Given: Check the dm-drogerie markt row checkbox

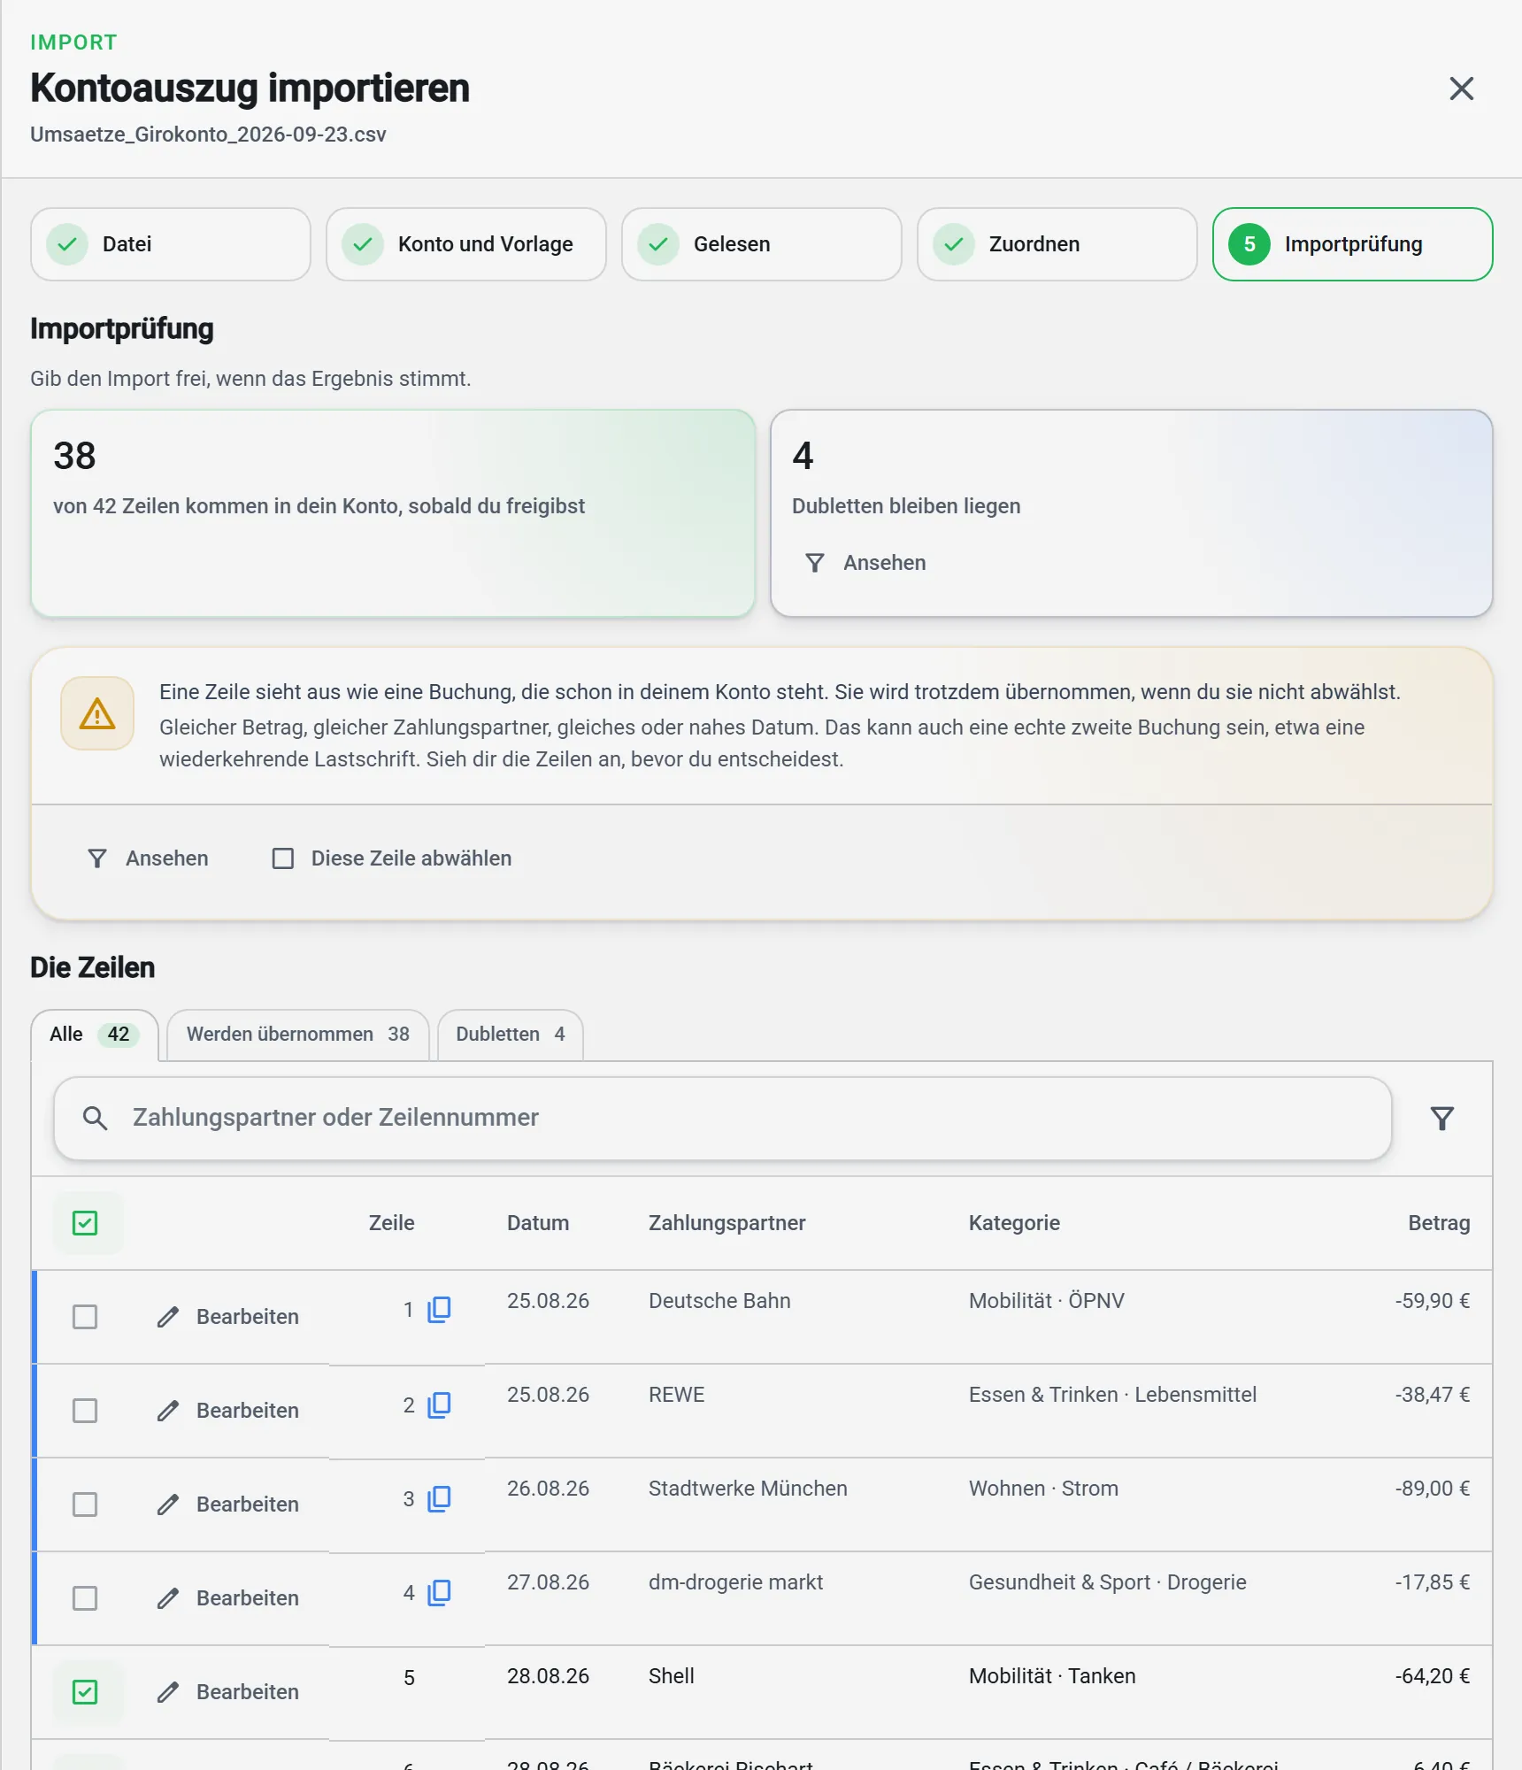Looking at the screenshot, I should (x=85, y=1598).
